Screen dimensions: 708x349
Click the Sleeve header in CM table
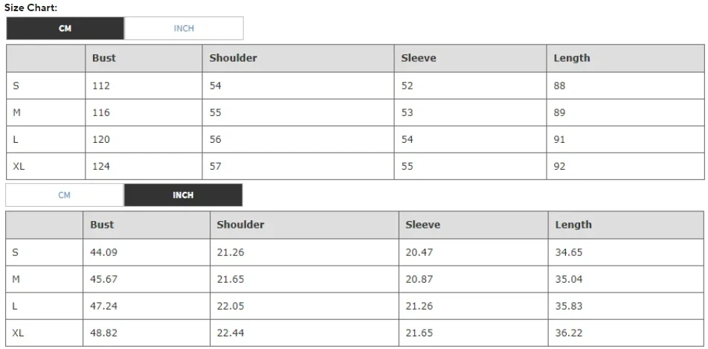pos(418,58)
